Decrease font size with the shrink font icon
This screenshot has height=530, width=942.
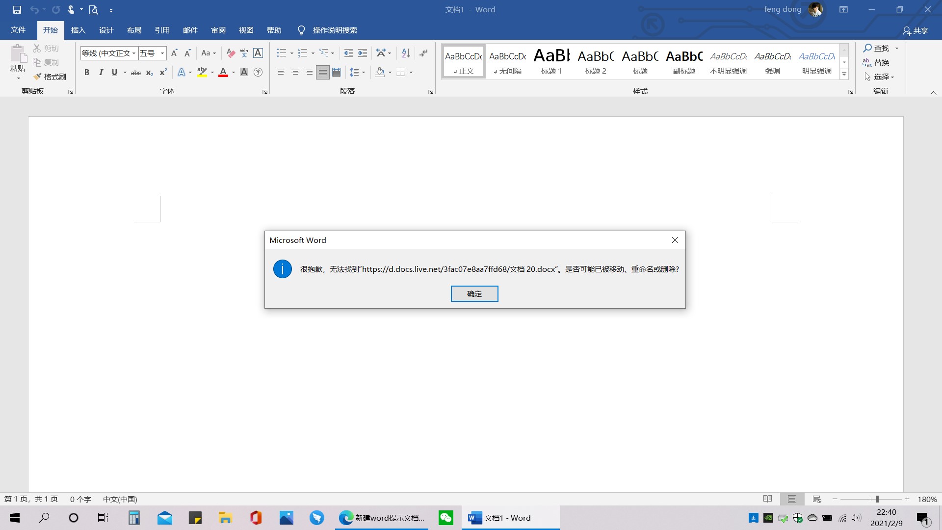tap(187, 53)
